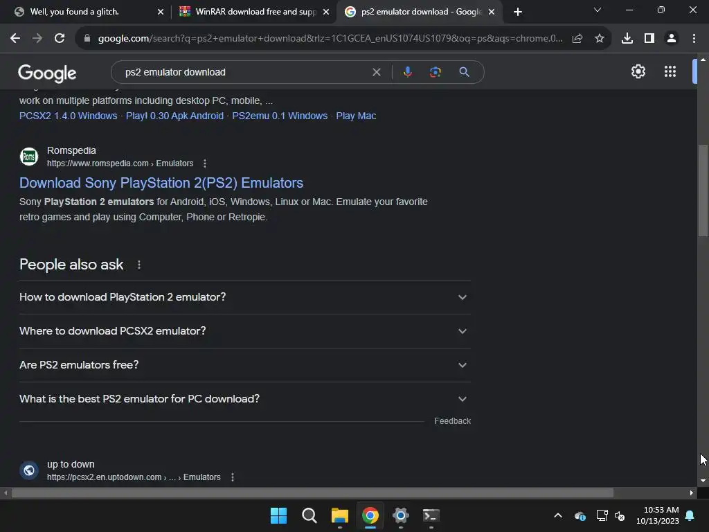
Task: Start voice search with microphone icon
Action: pyautogui.click(x=407, y=72)
